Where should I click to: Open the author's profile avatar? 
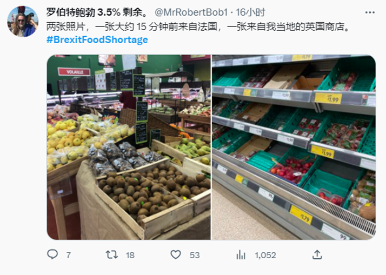tap(23, 22)
